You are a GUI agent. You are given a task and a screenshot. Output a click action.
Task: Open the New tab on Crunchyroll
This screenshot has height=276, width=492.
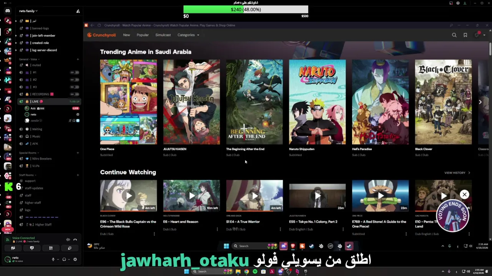coord(126,35)
